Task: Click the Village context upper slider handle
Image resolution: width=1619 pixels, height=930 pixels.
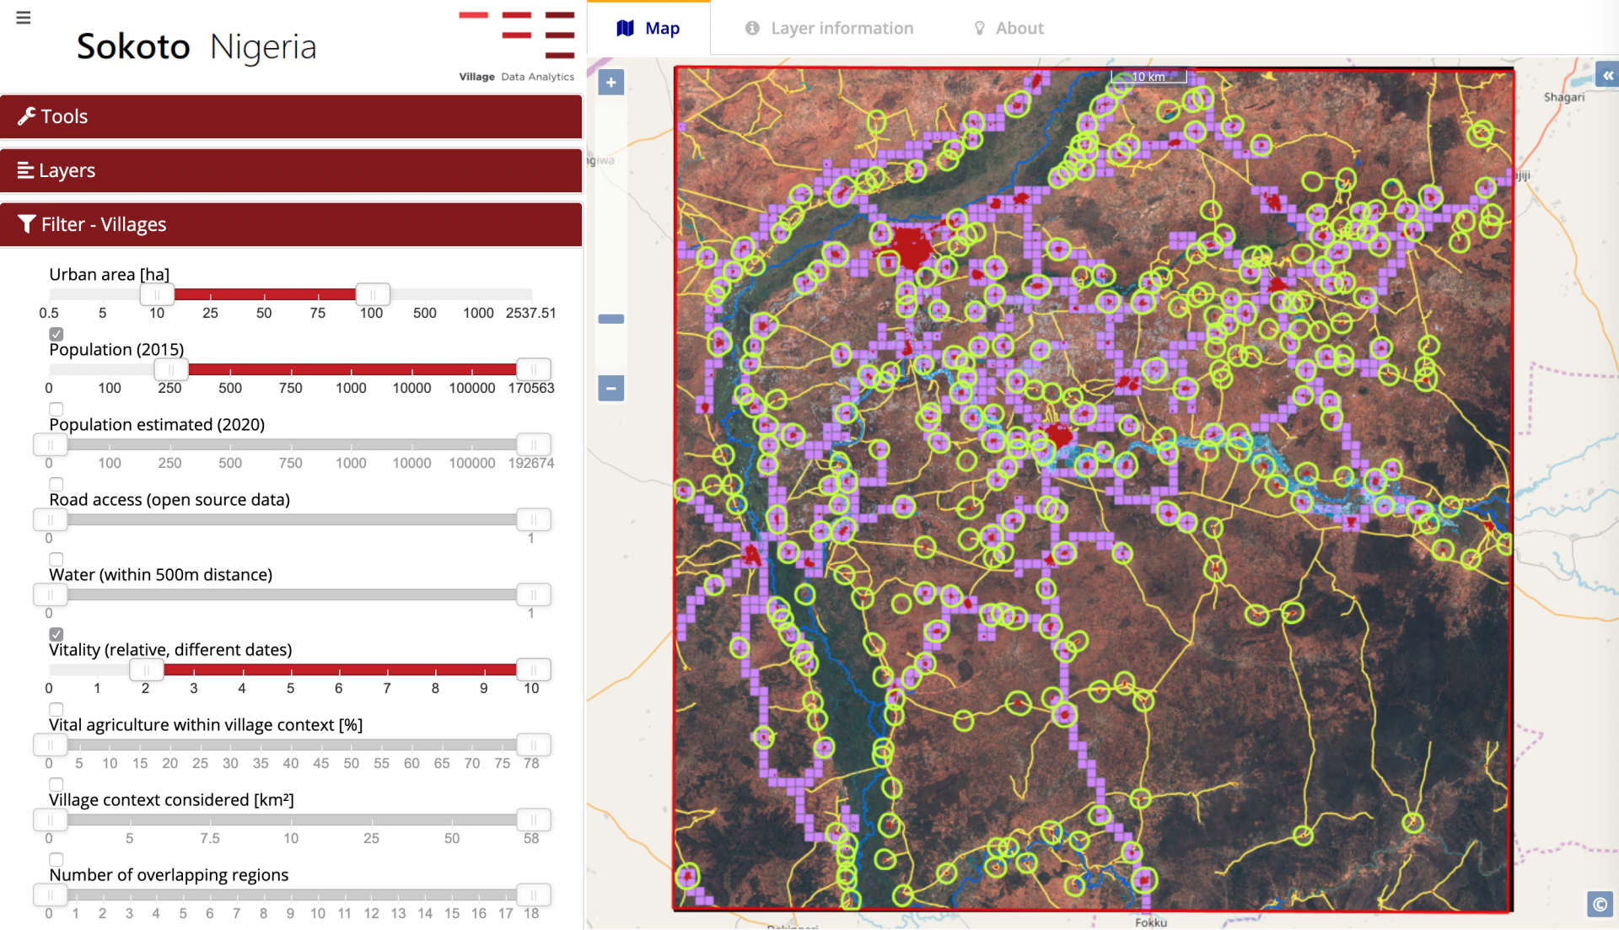Action: pos(534,820)
